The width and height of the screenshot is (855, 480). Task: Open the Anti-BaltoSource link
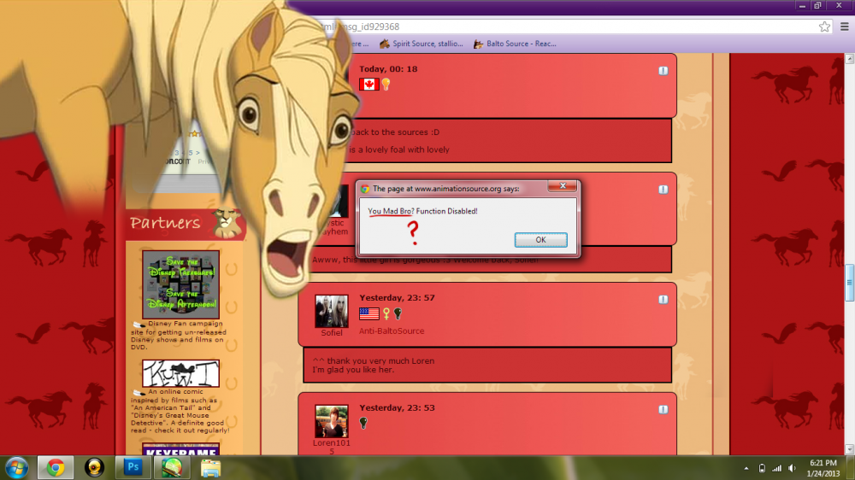coord(392,331)
